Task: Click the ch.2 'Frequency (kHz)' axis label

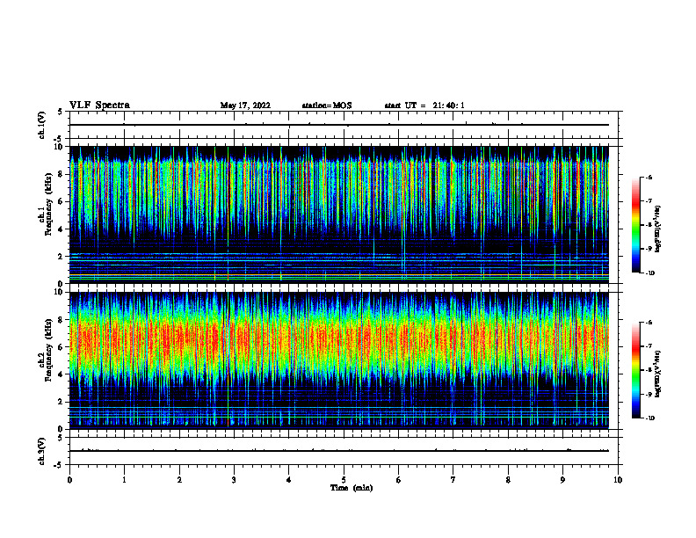Action: (48, 351)
